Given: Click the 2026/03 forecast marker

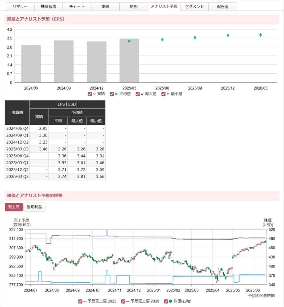Looking at the screenshot, I should coord(261,35).
